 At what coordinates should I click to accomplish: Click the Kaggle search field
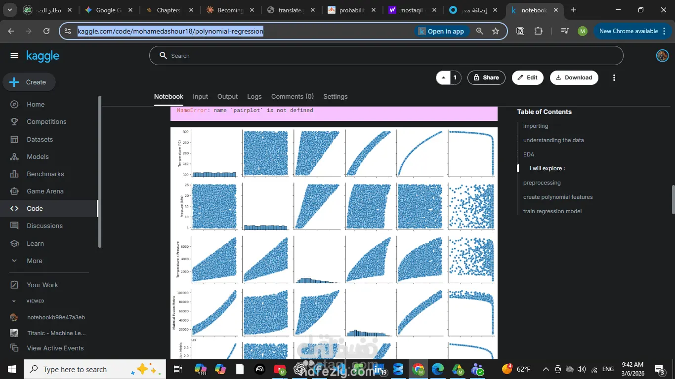386,56
